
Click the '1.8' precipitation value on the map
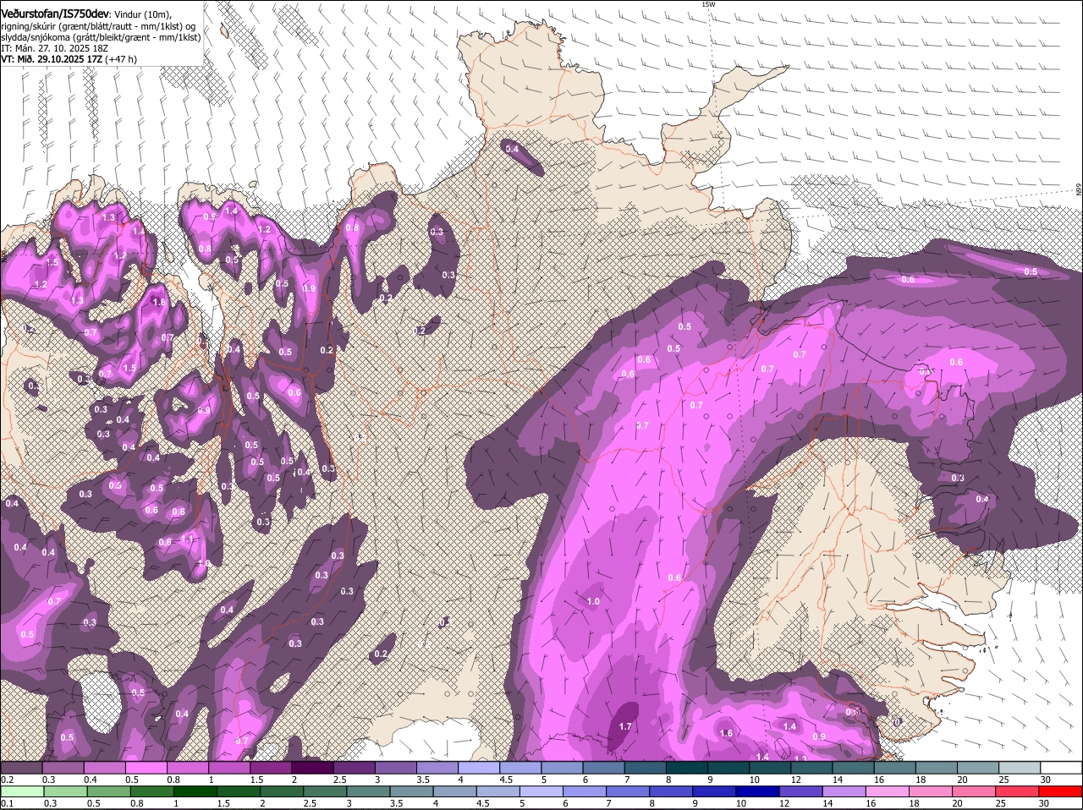pyautogui.click(x=158, y=303)
